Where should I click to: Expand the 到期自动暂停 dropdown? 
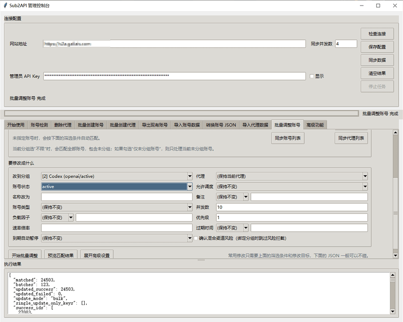click(x=189, y=238)
